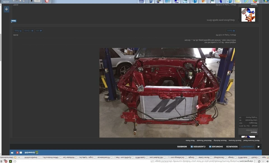
Task: Focus the stangnet.com address bar
Action: coord(136,161)
